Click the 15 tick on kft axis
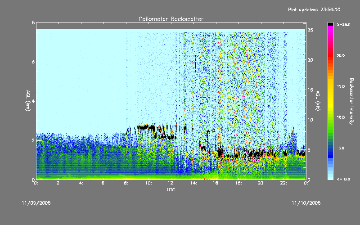Screen dimensions: 360x225 (310, 90)
